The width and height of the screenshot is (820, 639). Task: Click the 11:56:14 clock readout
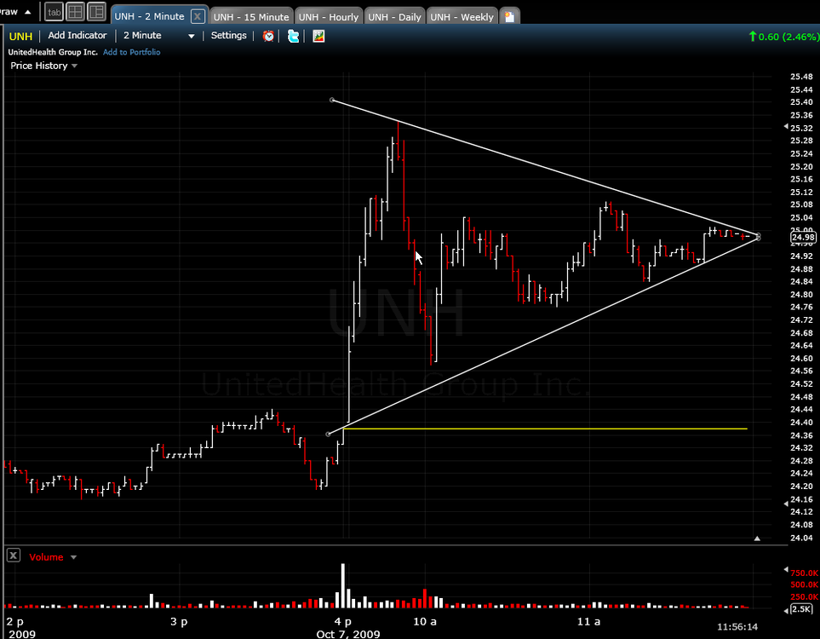[737, 626]
